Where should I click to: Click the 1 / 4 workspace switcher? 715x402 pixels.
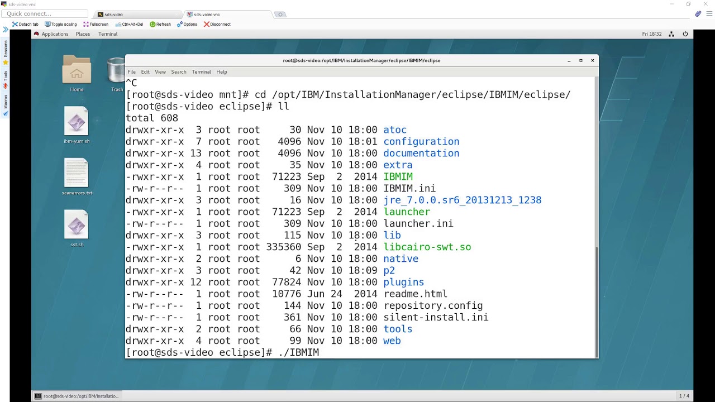click(x=684, y=396)
